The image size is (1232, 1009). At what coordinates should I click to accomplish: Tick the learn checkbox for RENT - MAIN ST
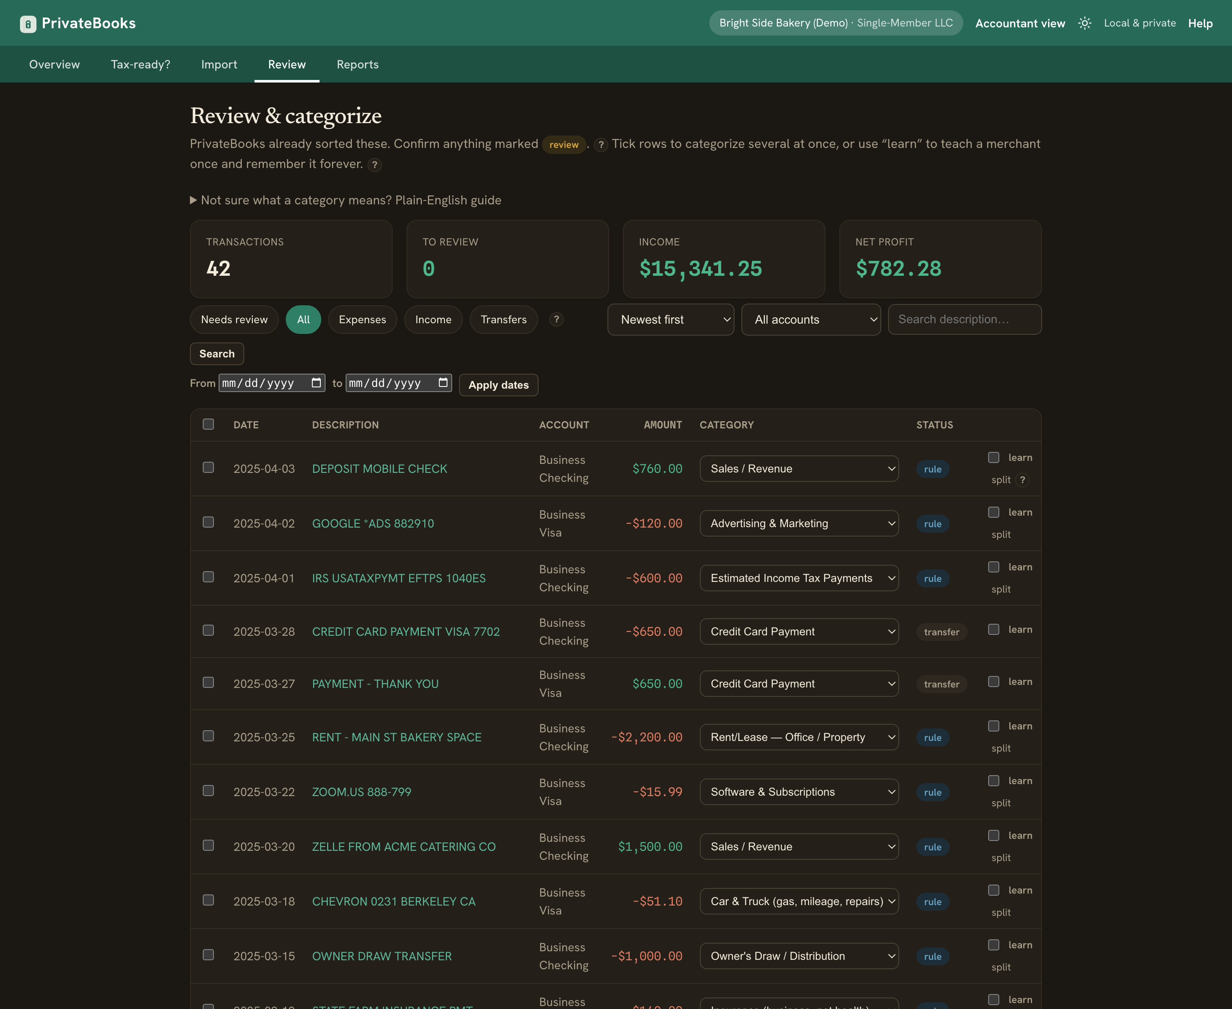point(994,726)
